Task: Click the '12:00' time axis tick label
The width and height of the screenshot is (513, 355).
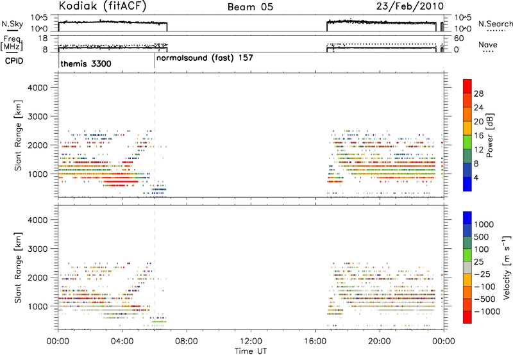Action: point(251,342)
